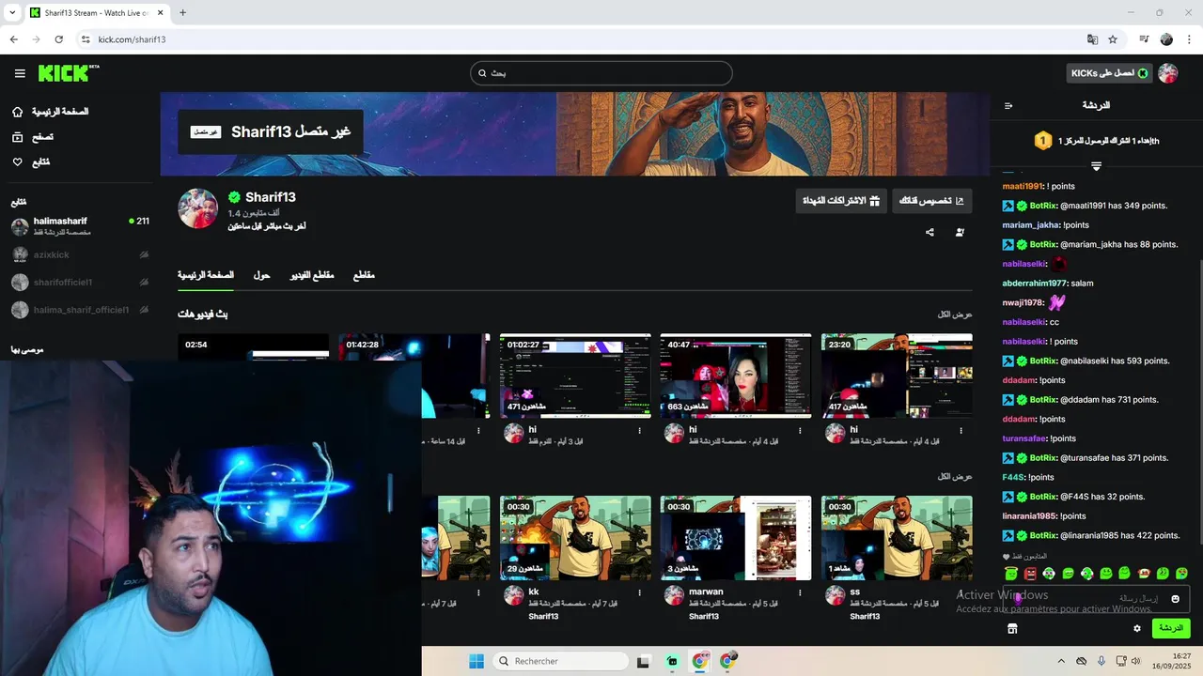The height and width of the screenshot is (676, 1203).
Task: Insert the red angry face emote
Action: (1030, 574)
